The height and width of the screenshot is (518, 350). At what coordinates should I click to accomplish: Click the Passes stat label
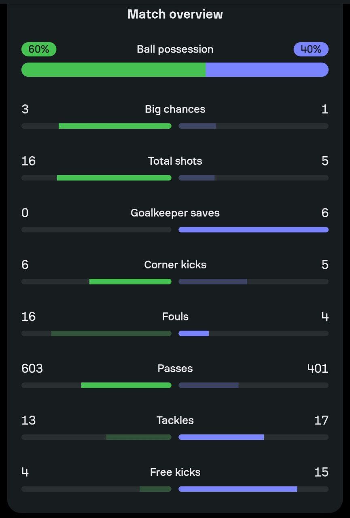tap(175, 368)
